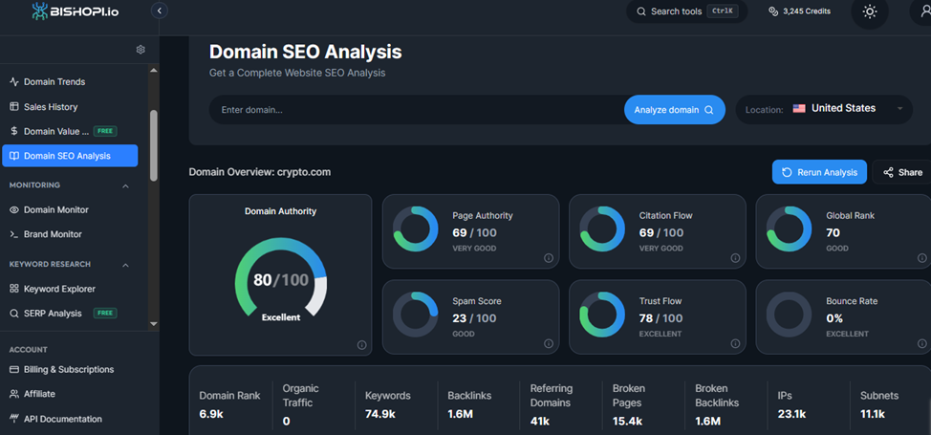Screen dimensions: 931x435
Task: Open the Location United States dropdown
Action: tap(824, 109)
